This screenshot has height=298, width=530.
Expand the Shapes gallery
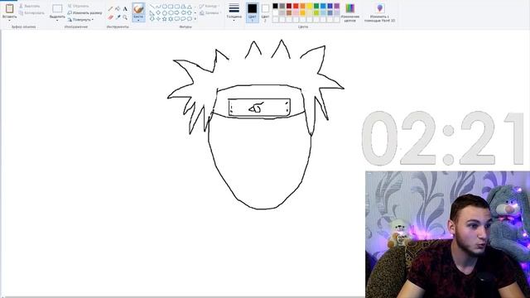(195, 18)
